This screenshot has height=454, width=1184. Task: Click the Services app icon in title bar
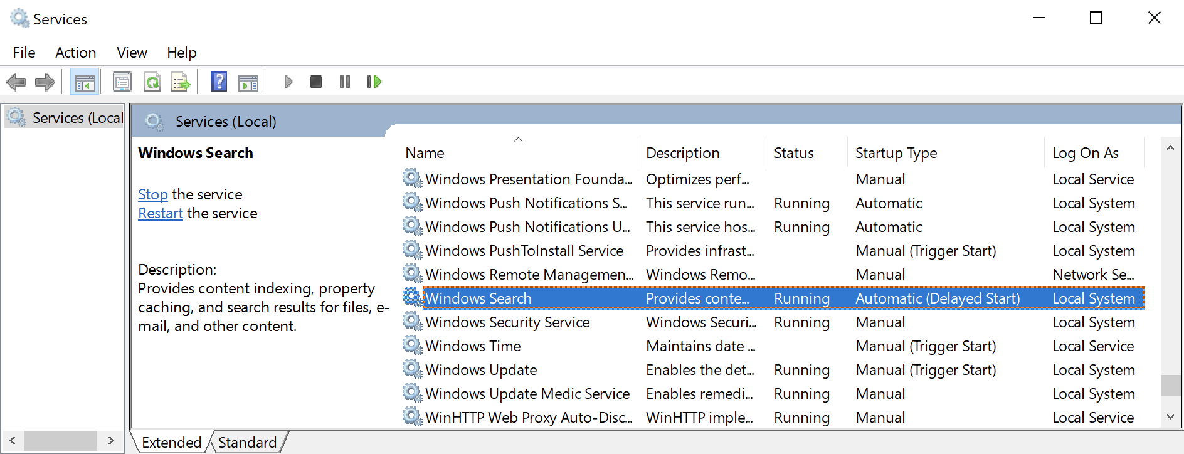(x=19, y=19)
